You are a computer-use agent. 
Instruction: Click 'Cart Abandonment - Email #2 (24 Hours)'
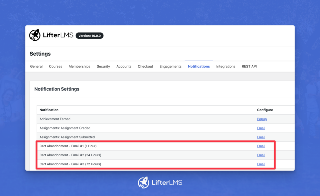pos(70,155)
